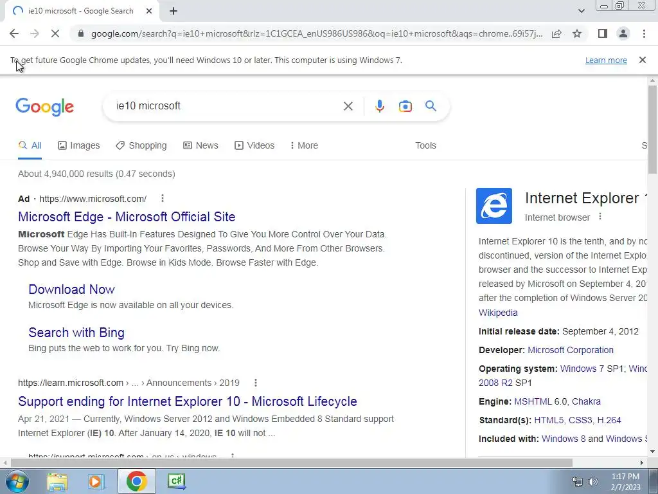Open Windows Explorer from taskbar

(57, 481)
